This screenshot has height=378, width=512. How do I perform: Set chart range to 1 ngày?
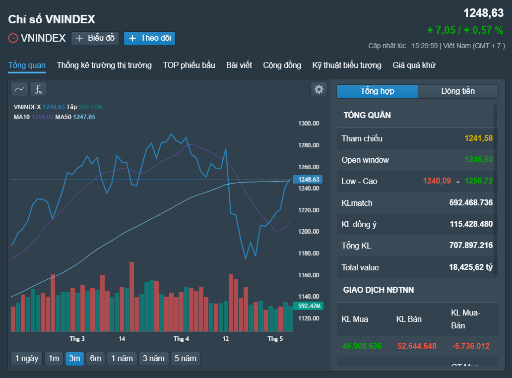[27, 359]
